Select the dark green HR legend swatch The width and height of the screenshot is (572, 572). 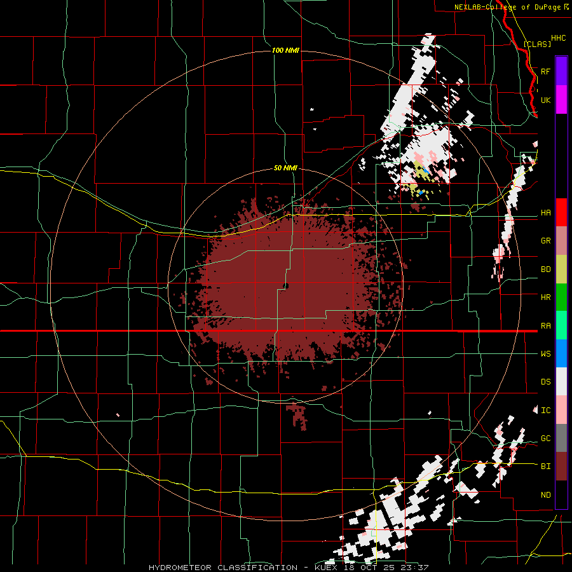[561, 297]
